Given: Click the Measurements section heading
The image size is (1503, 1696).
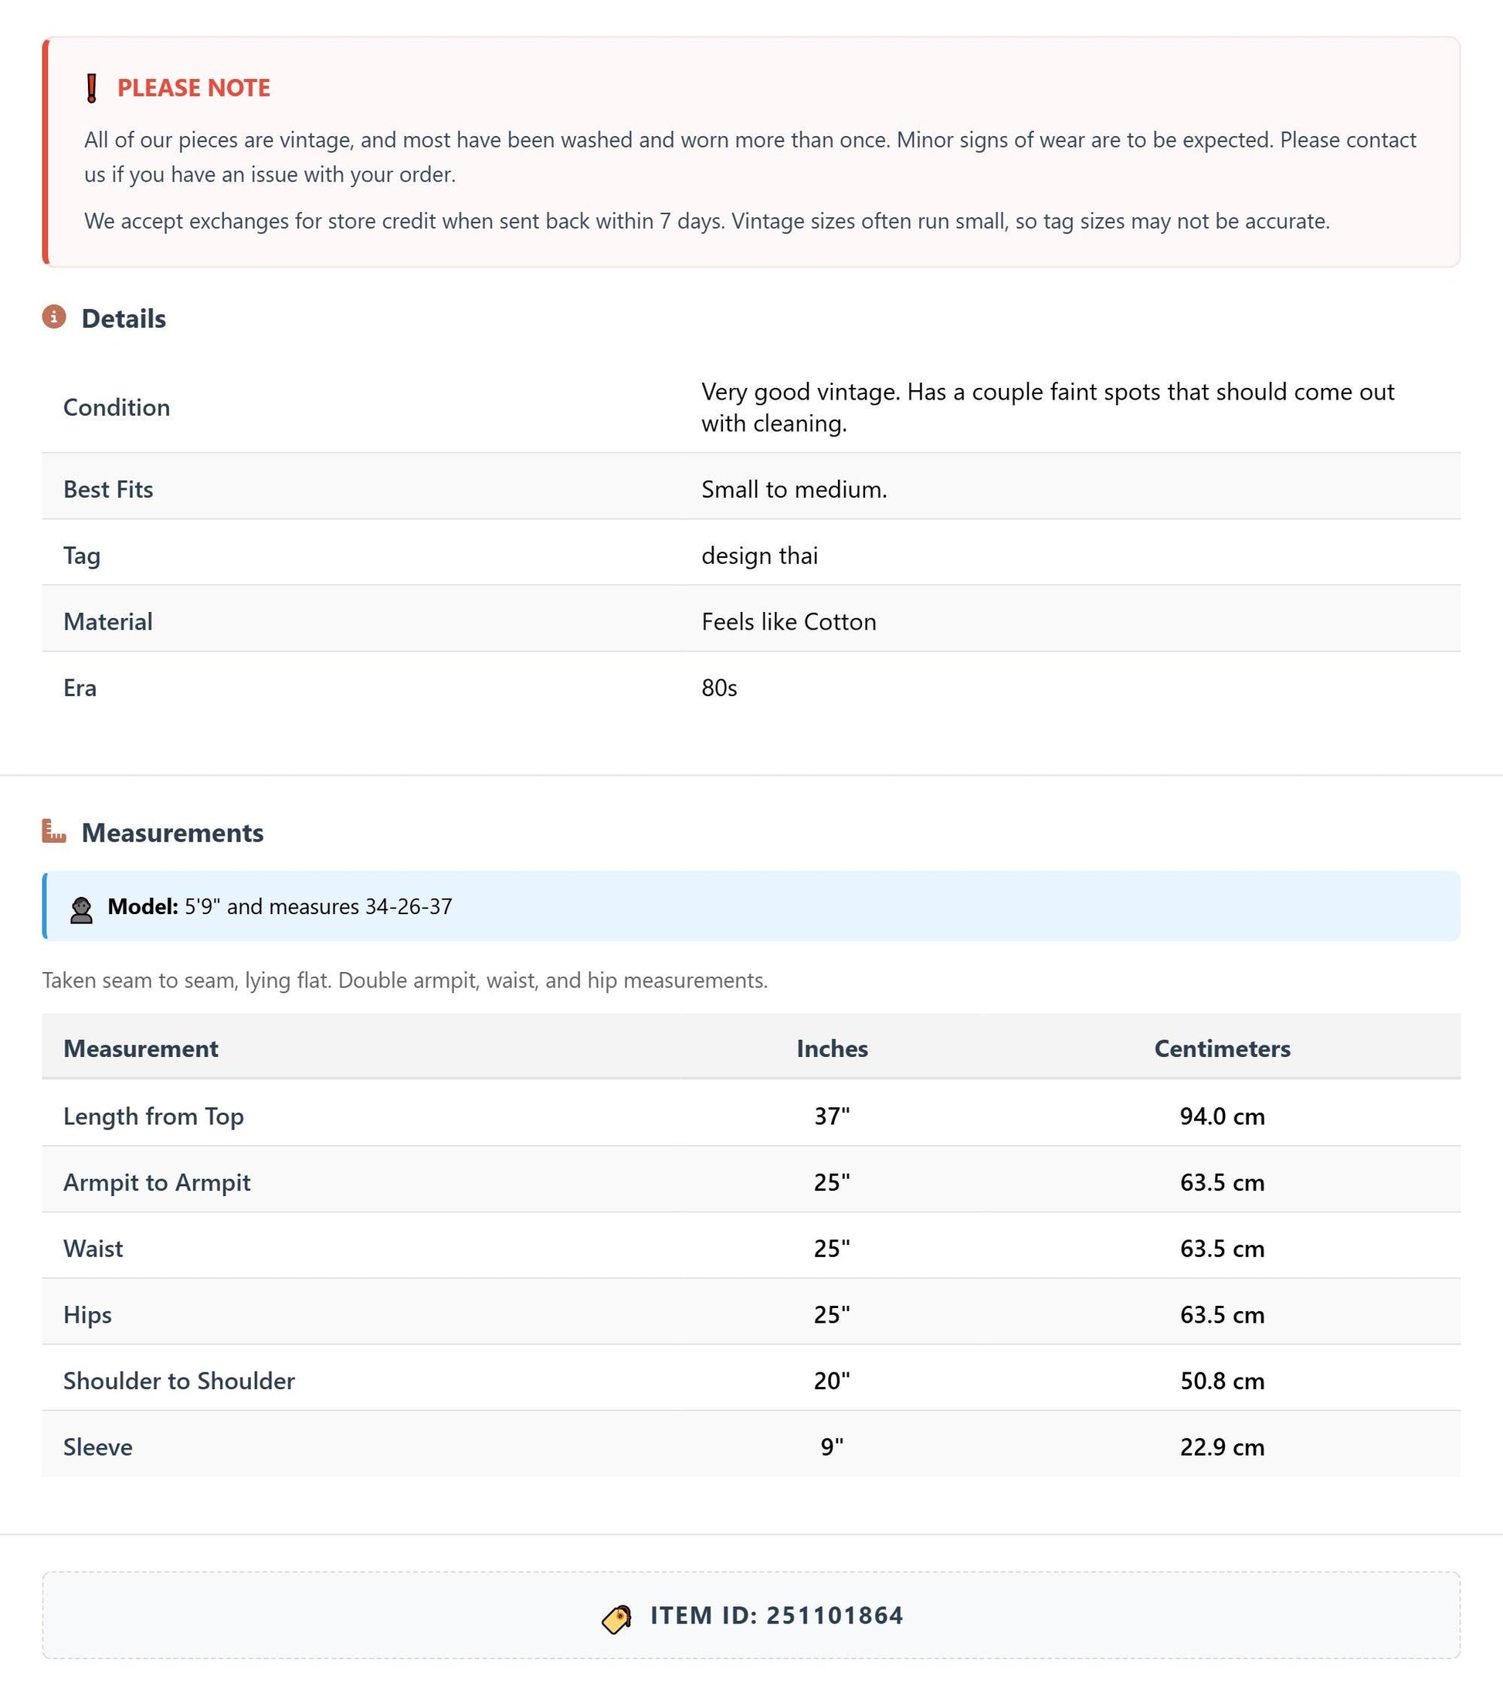Looking at the screenshot, I should [x=172, y=832].
